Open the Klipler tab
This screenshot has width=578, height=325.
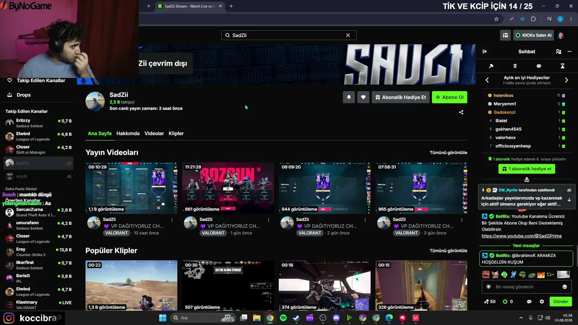click(x=176, y=134)
